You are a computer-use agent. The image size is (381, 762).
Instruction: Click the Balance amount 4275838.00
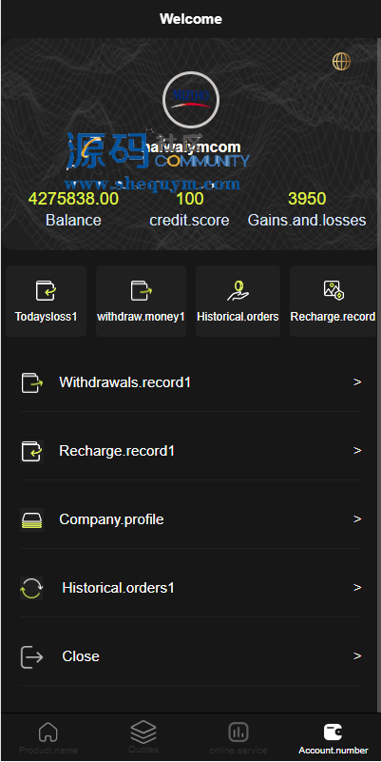73,199
